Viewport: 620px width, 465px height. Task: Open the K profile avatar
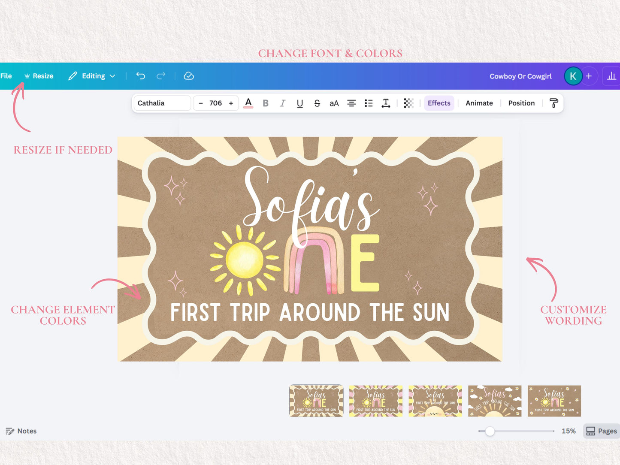pyautogui.click(x=573, y=76)
